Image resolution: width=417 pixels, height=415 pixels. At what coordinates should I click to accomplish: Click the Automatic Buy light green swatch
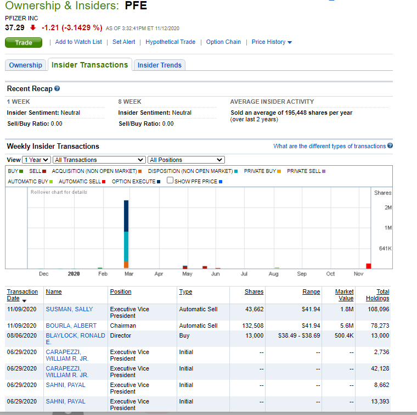point(51,182)
